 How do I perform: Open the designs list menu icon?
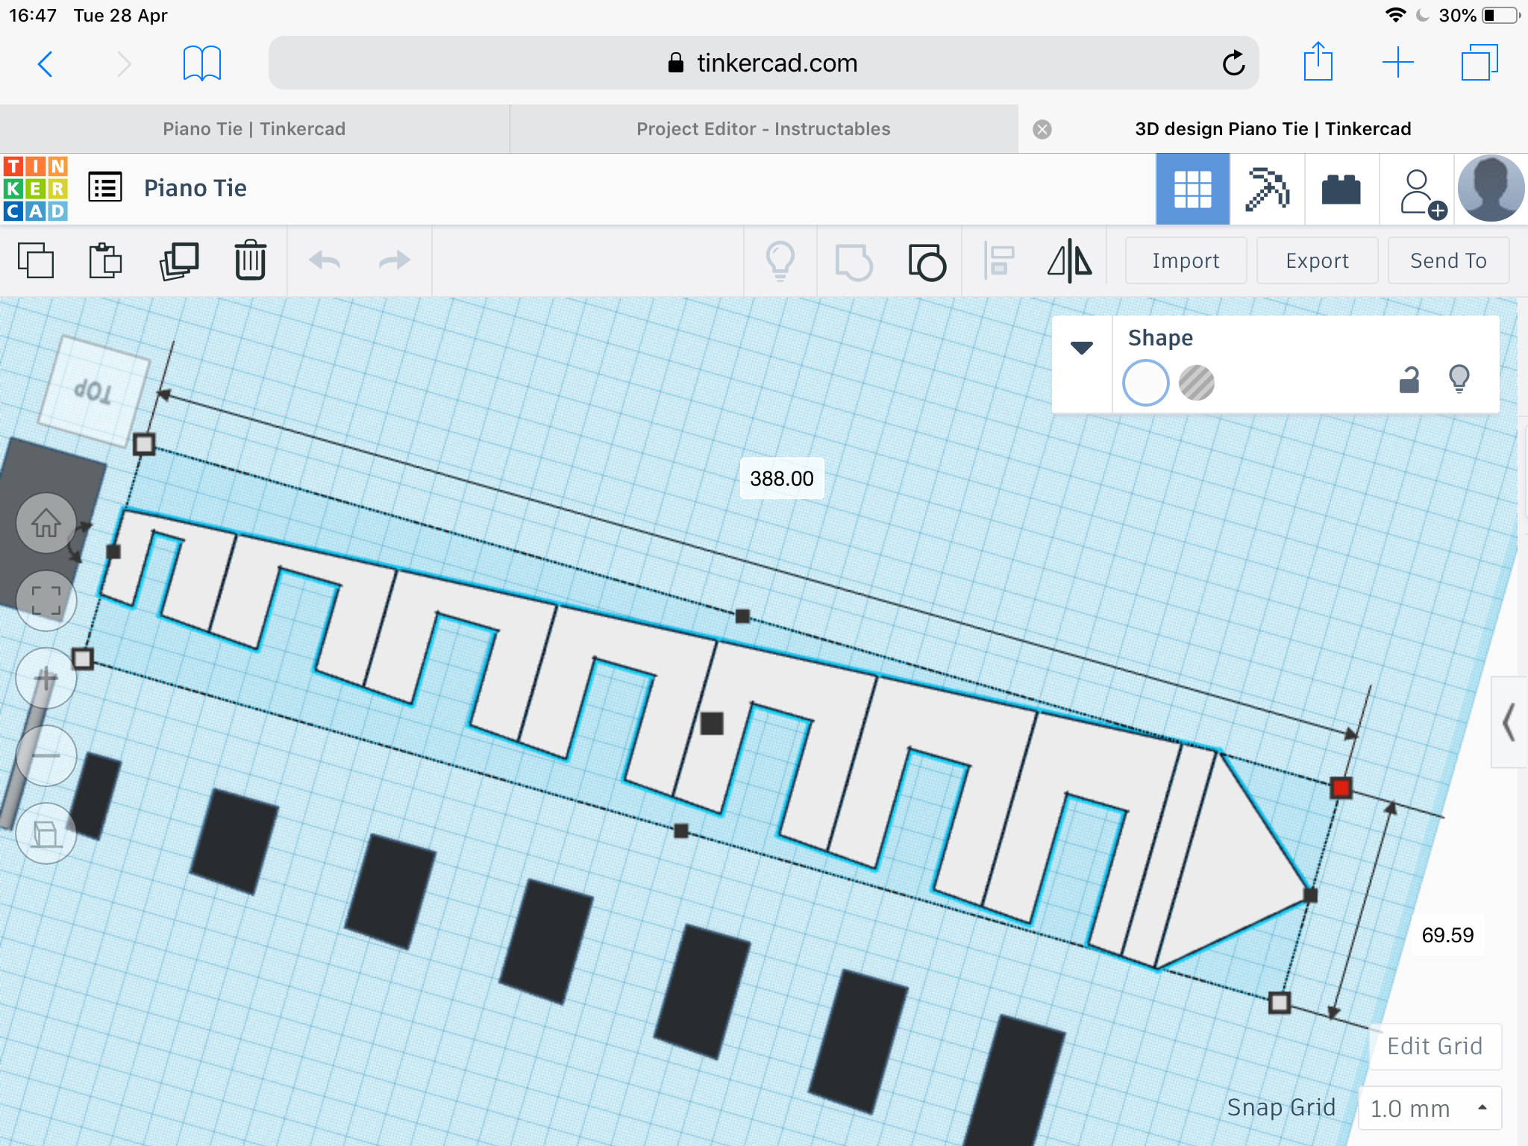pos(105,187)
